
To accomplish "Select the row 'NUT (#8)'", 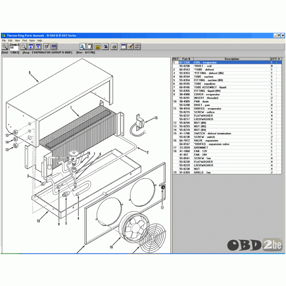I will (x=227, y=123).
